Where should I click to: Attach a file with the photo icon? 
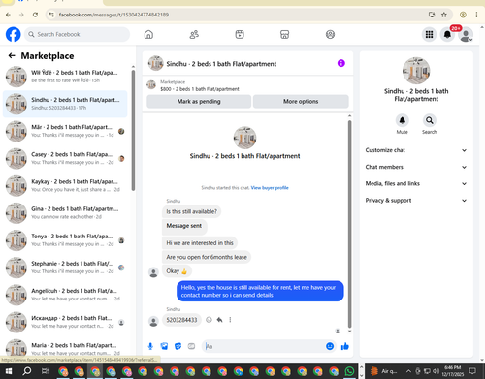click(x=164, y=346)
